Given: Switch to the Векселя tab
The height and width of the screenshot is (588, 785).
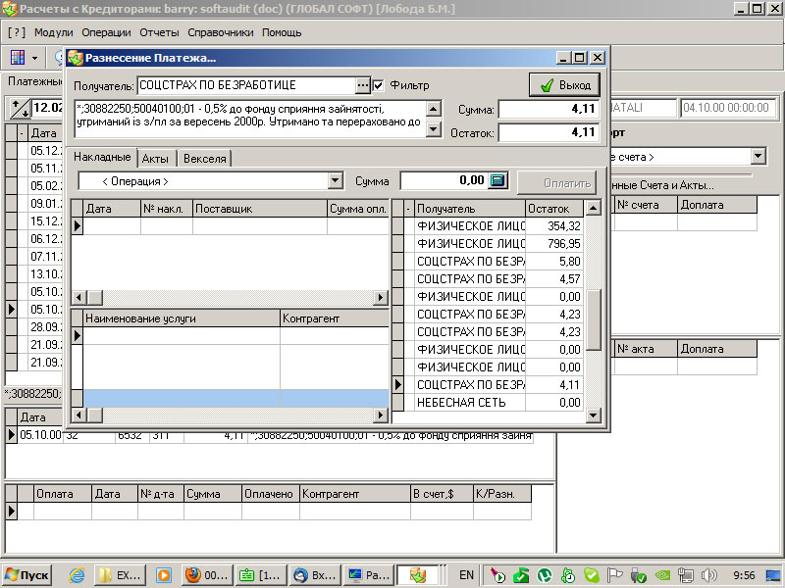Looking at the screenshot, I should (205, 158).
